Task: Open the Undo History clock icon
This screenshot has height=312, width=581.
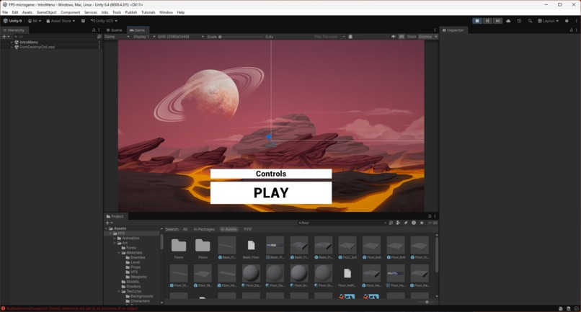Action: click(x=519, y=21)
